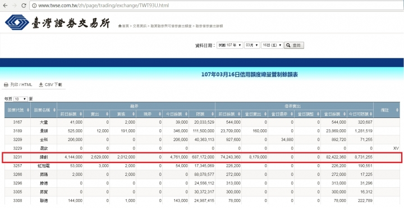Click the 8,179,000 value in row 3231
Screen dimensions: 404x208
pyautogui.click(x=258, y=157)
